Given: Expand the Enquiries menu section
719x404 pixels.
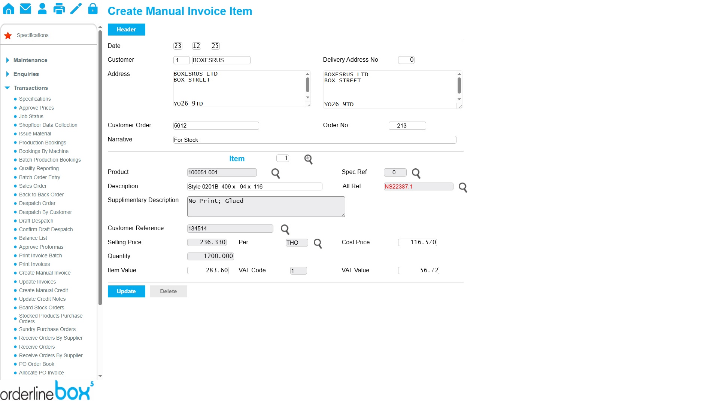Looking at the screenshot, I should point(26,74).
